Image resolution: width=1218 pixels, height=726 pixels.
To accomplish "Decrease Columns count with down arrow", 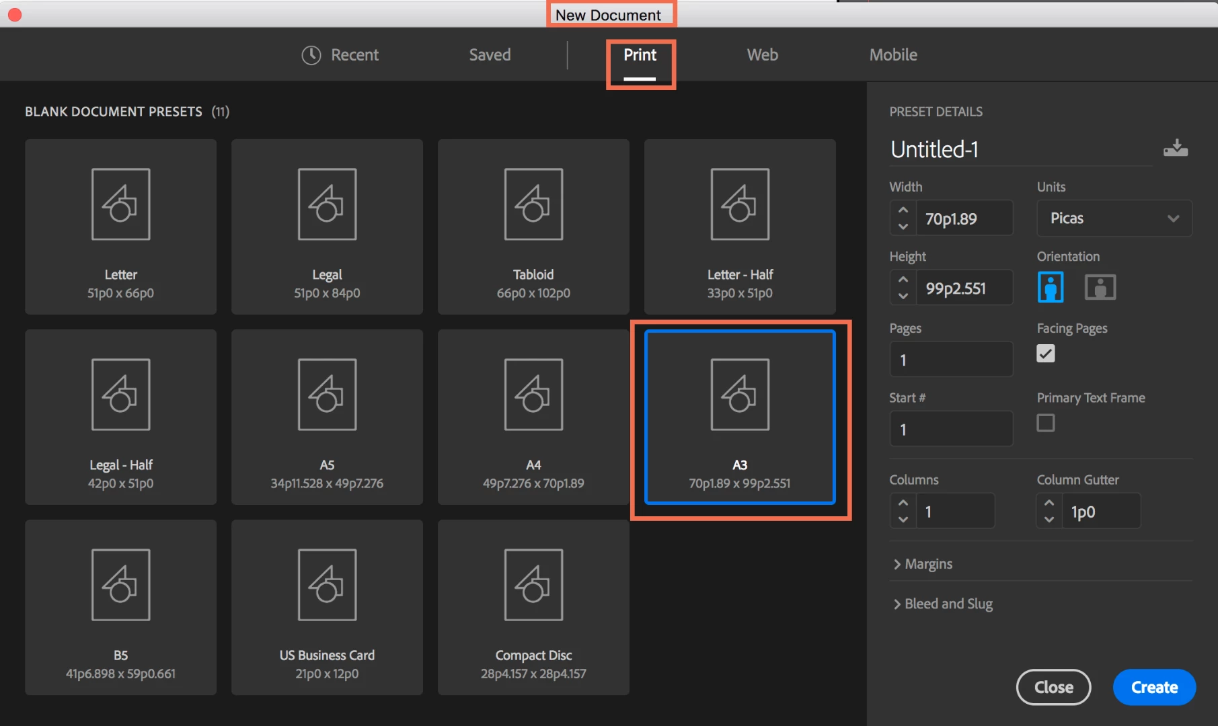I will coord(903,520).
